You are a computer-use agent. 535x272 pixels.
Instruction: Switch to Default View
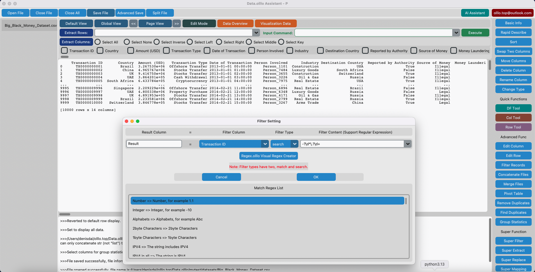(x=76, y=24)
